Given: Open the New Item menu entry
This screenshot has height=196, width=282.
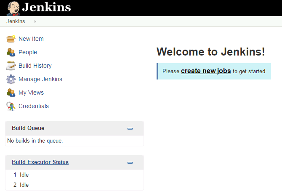Looking at the screenshot, I should click(31, 39).
